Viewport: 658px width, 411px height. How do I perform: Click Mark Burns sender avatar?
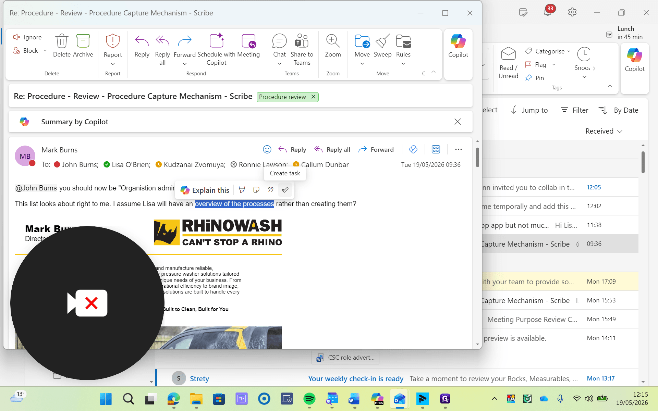[x=25, y=156]
